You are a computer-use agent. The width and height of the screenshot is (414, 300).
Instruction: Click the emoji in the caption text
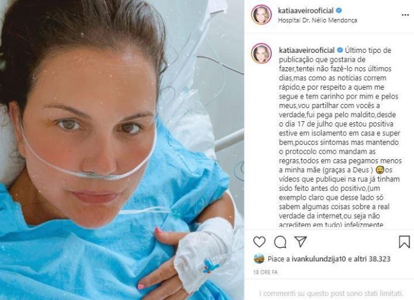pos(379,170)
